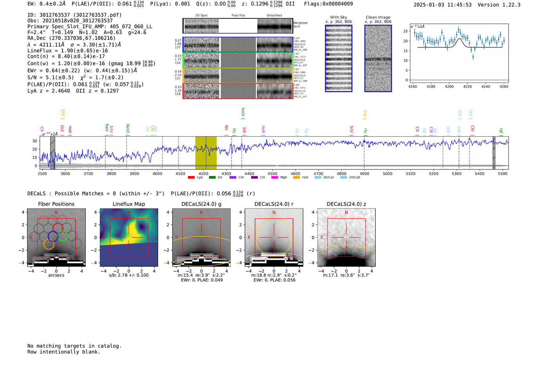Screen dimensions: 548x373
Task: Open the Fiber Positions panel
Action: [56, 238]
